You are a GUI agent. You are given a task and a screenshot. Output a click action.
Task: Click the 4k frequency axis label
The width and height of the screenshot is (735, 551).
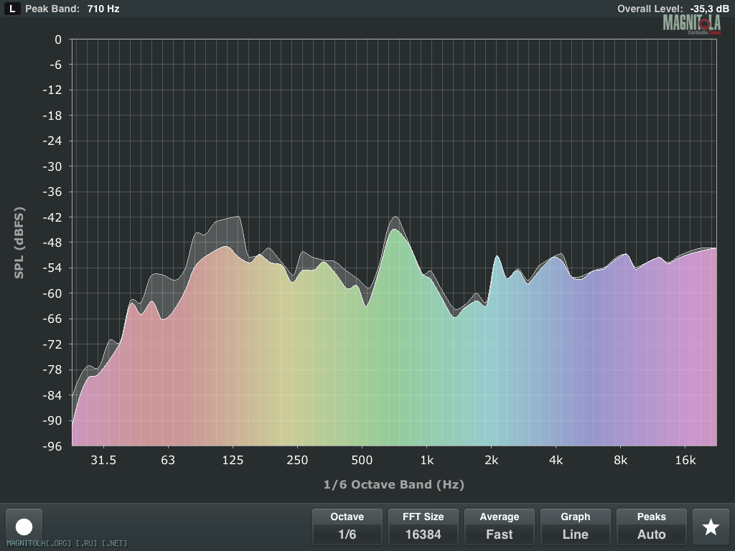(x=556, y=460)
